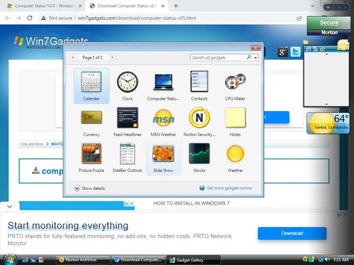Click the Win7G breadcrumb link
Image resolution: width=354 pixels, height=265 pixels.
pos(57,144)
